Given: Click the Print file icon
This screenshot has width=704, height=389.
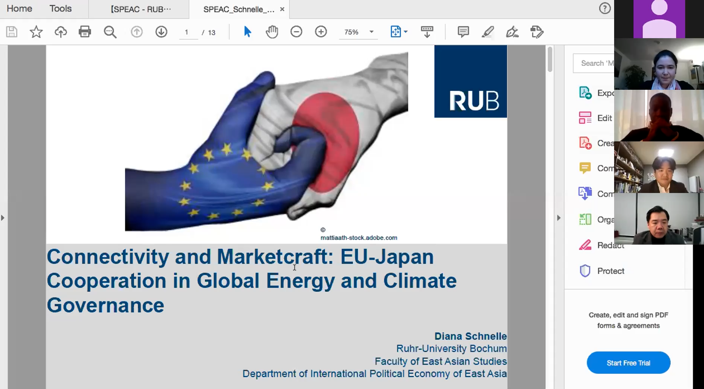Looking at the screenshot, I should tap(85, 32).
